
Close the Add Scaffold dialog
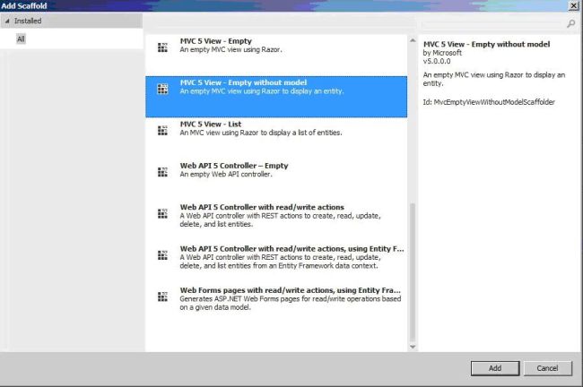click(574, 5)
